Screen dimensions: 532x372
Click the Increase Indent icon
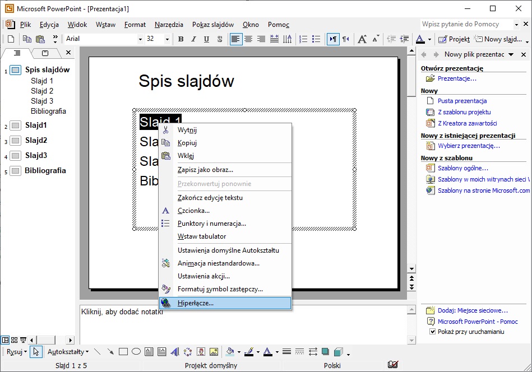pyautogui.click(x=404, y=39)
